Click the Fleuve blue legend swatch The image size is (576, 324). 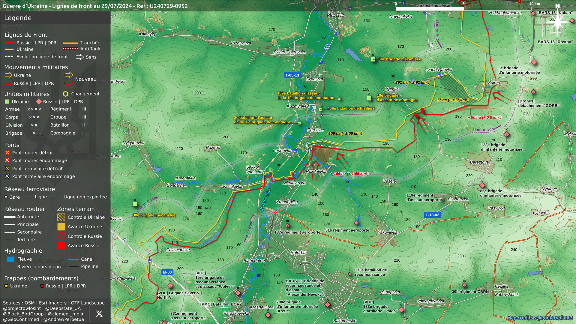pyautogui.click(x=10, y=259)
